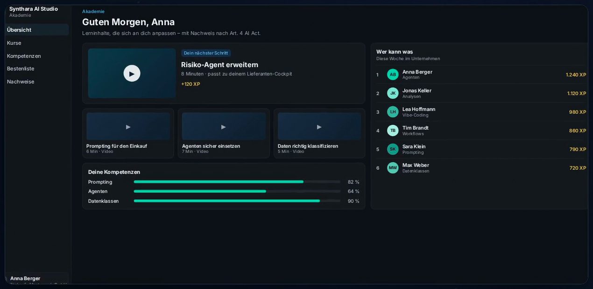Select Tim Brandt's '860 XP' score

pos(578,131)
